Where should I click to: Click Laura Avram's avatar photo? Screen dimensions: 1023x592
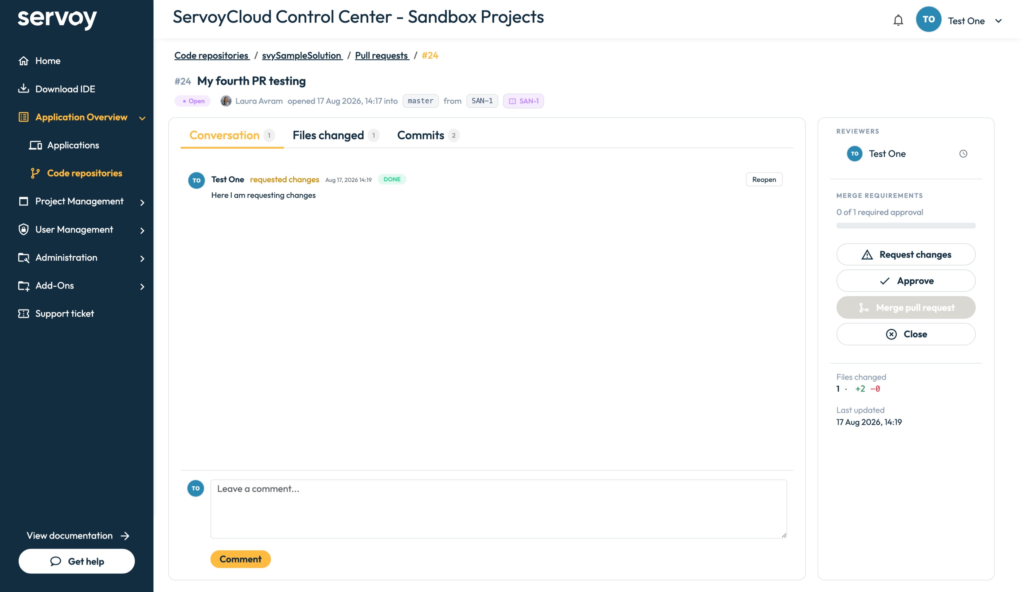point(226,101)
